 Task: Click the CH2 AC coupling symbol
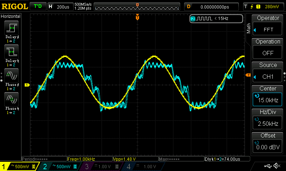point(54,166)
